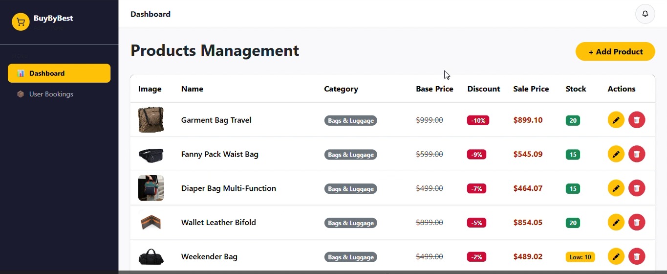Click the $545.09 sale price
The width and height of the screenshot is (667, 274).
pos(528,154)
